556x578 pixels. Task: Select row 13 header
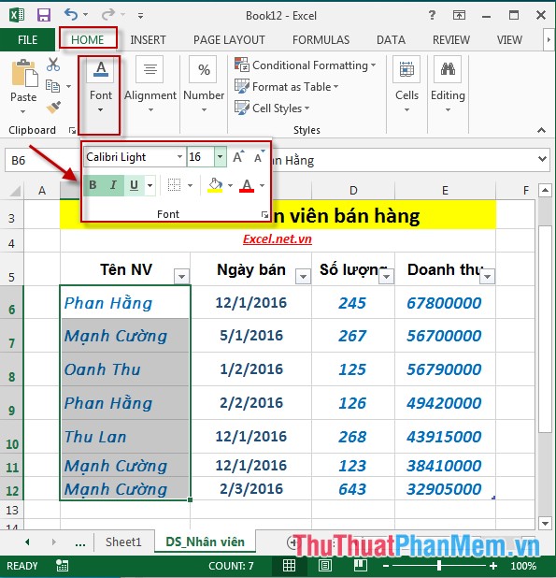[x=12, y=510]
